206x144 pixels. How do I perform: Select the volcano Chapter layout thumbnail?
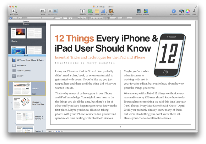click(18, 33)
